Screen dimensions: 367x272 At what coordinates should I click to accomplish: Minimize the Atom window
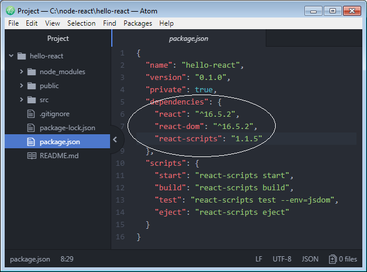point(313,11)
